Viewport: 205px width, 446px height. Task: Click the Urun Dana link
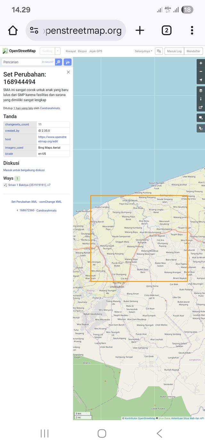[164, 418]
